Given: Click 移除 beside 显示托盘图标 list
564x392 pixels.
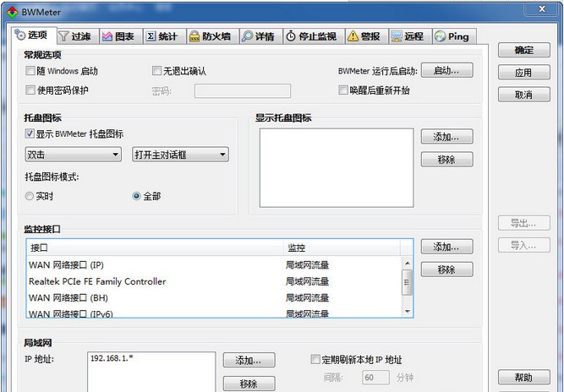Looking at the screenshot, I should [x=446, y=159].
